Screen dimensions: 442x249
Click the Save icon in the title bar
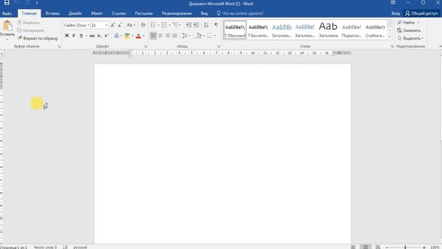(x=6, y=3)
